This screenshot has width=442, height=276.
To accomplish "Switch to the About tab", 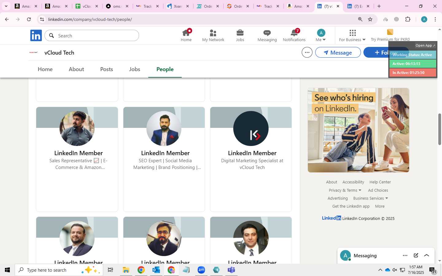I will pyautogui.click(x=76, y=69).
